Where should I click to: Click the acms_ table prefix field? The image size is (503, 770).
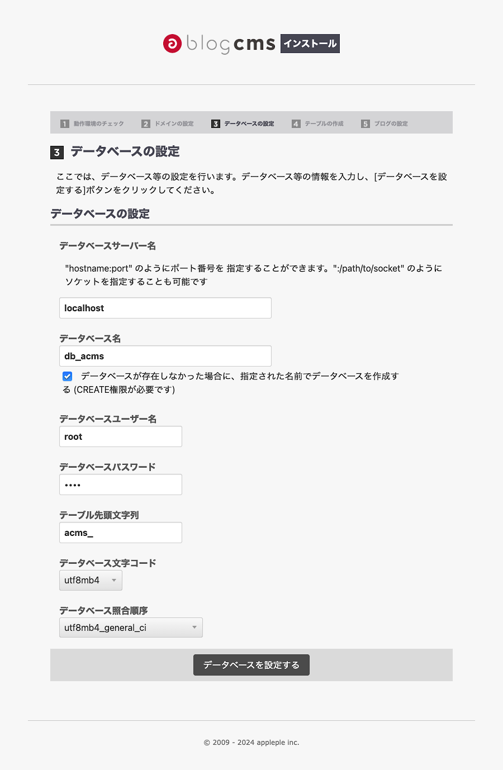click(121, 533)
